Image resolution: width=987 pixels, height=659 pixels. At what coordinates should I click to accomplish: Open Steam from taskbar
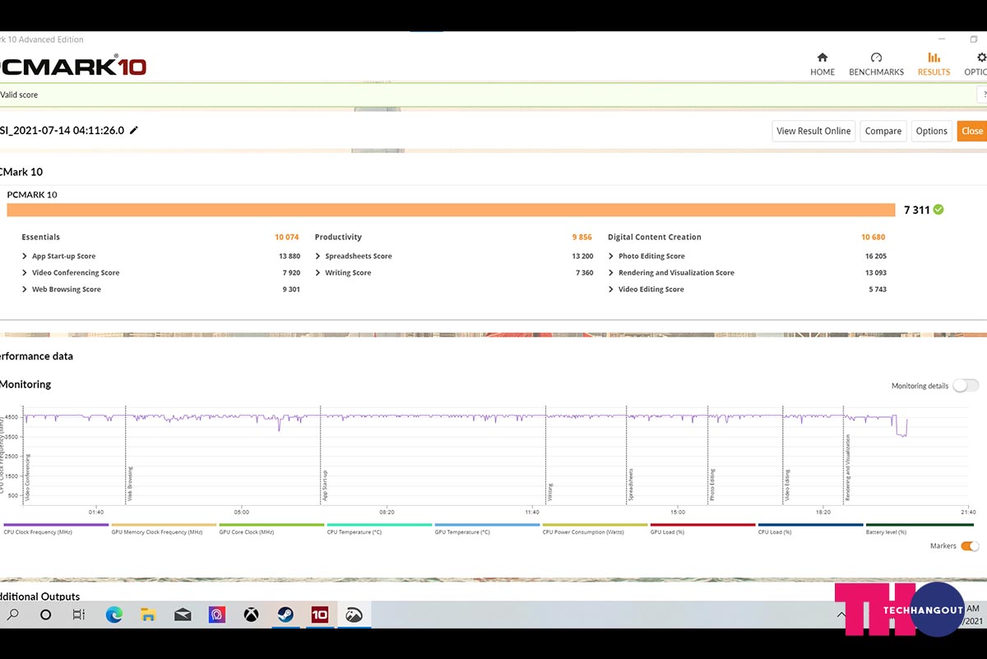pos(285,615)
